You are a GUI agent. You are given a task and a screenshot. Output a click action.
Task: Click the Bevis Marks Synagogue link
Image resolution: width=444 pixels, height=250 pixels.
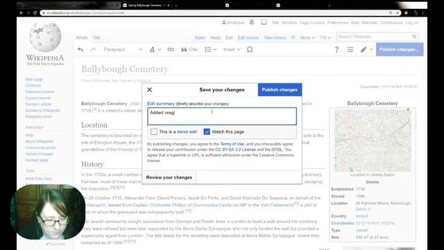click(207, 228)
